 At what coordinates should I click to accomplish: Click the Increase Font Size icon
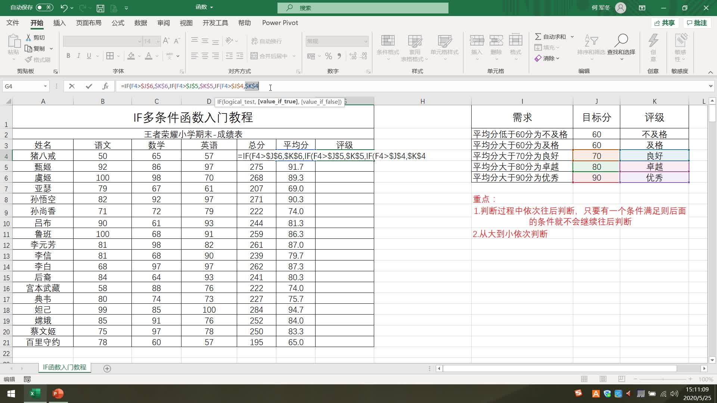pos(166,41)
